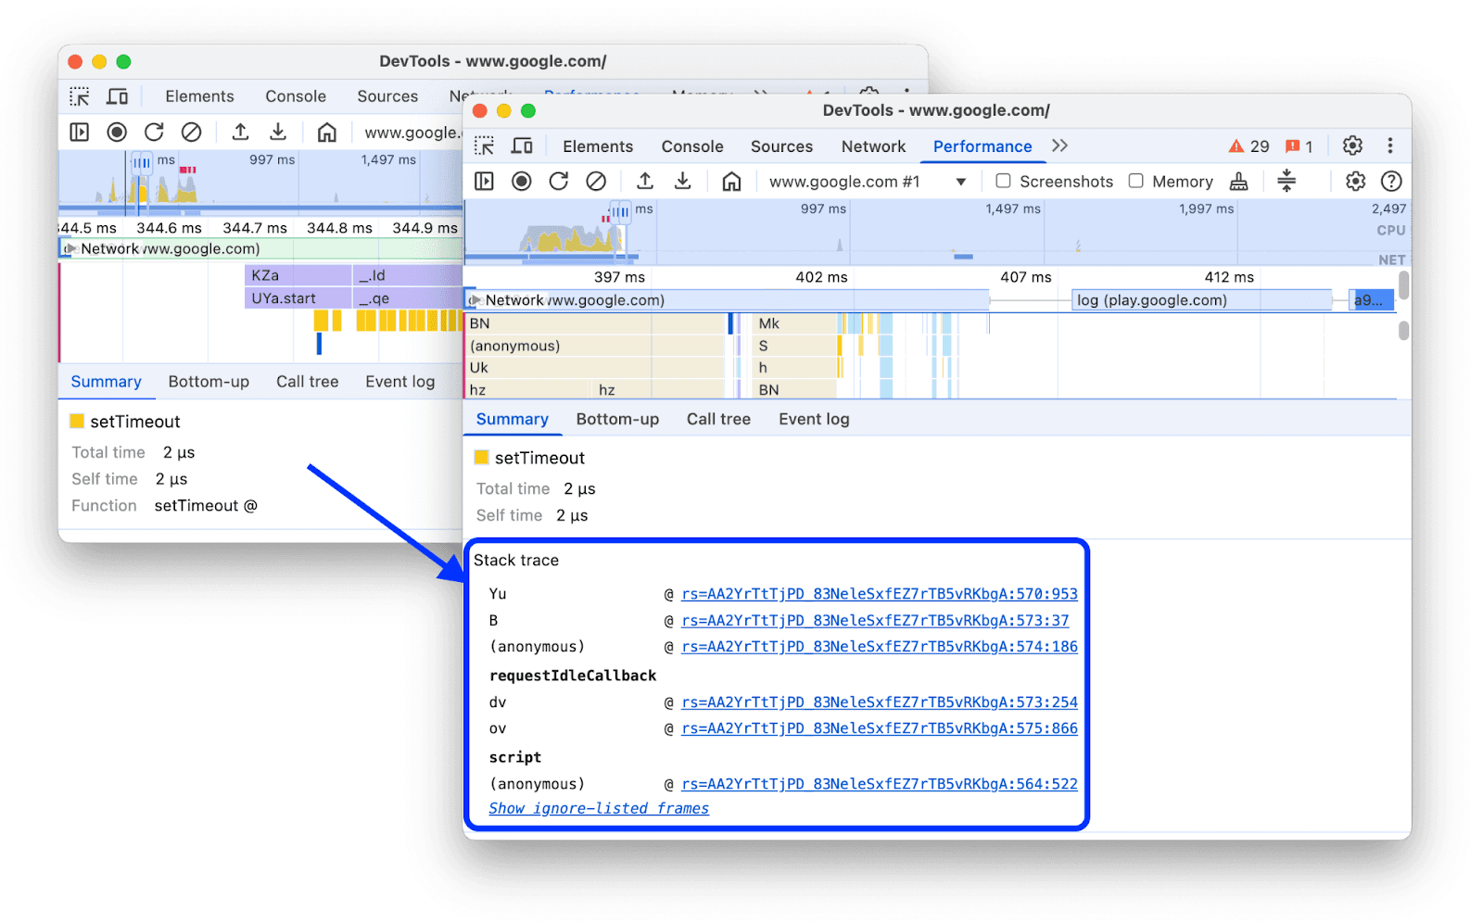Click Show ignore-listed frames link
Image resolution: width=1483 pixels, height=923 pixels.
coord(597,808)
